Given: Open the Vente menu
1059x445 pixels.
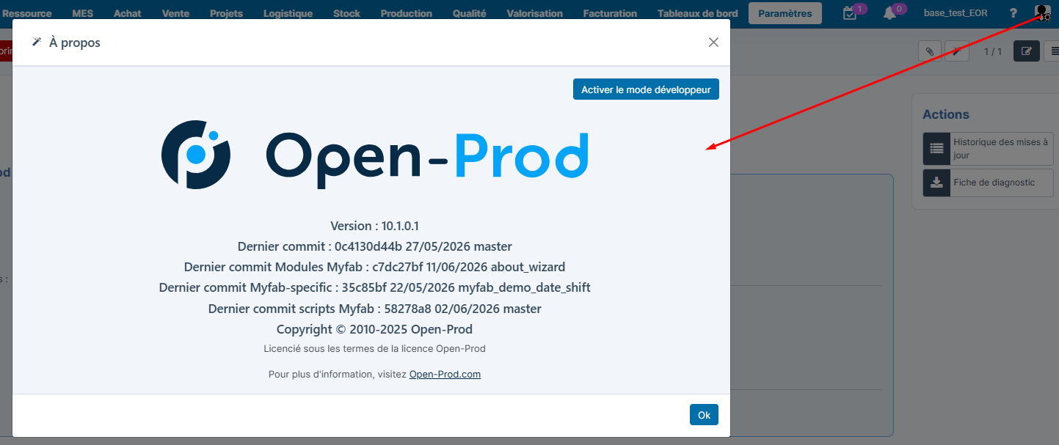Looking at the screenshot, I should [x=175, y=13].
